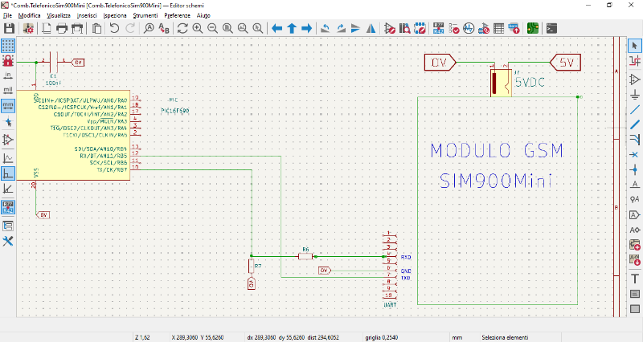Set free-angle line drawing mode
This screenshot has width=643, height=342.
click(8, 158)
